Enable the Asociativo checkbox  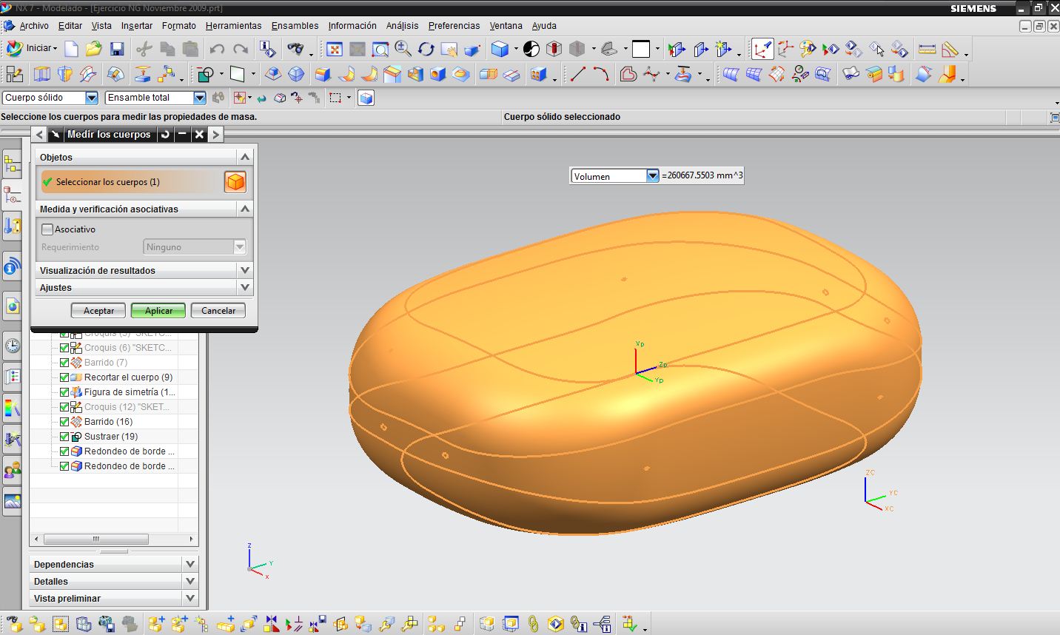tap(47, 229)
